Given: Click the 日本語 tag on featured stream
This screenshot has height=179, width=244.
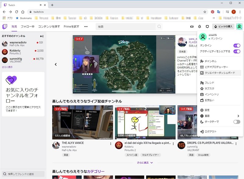Looking at the screenshot, I should [182, 52].
